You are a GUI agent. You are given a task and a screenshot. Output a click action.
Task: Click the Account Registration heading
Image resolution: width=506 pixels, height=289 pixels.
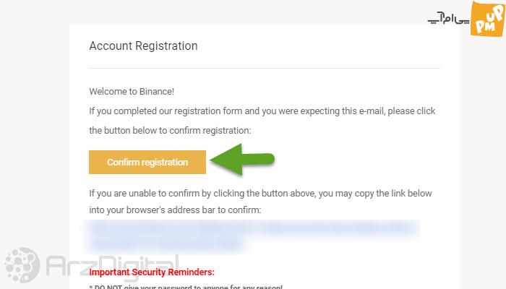point(143,46)
